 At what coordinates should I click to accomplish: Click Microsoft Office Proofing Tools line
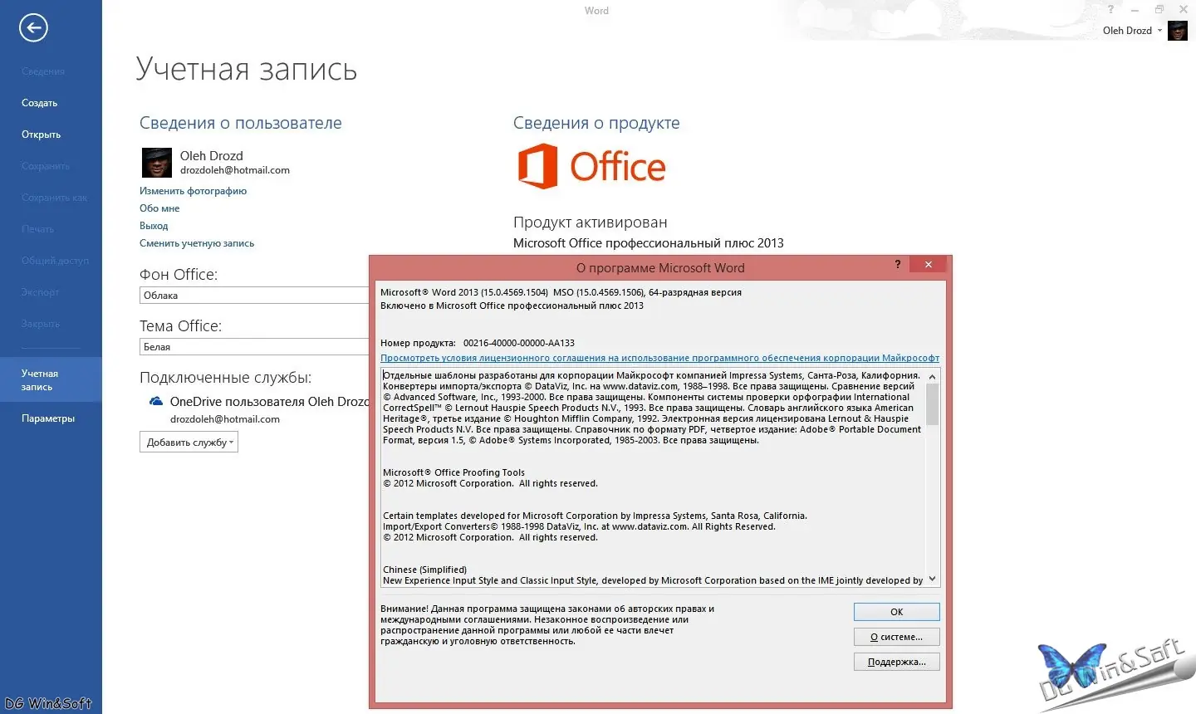click(x=453, y=472)
